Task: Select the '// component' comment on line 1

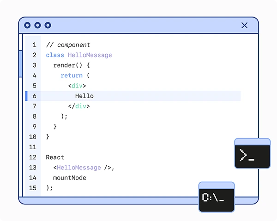Action: coord(68,45)
